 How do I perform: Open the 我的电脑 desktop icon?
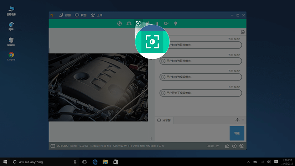(x=11, y=11)
